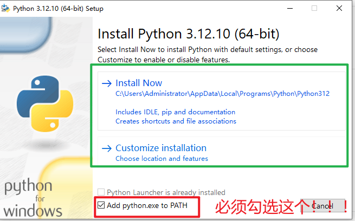
Task: Click 'Includes IDLE, pip and documentation' text
Action: click(x=175, y=112)
